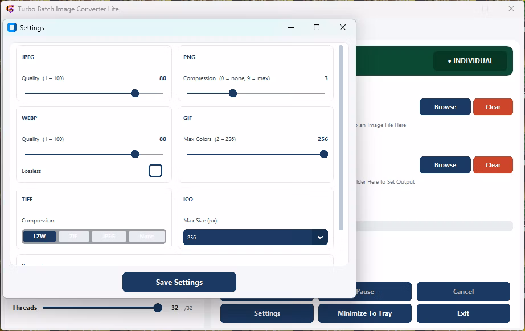Viewport: 525px width, 331px height.
Task: Click the PNG Compression slider handle
Action: 233,93
